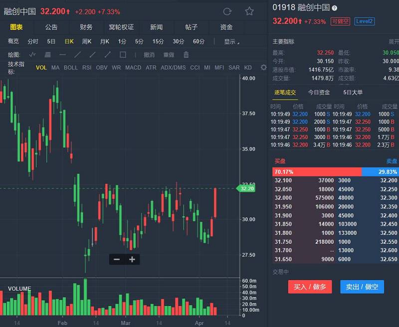
Task: Select the 概览 chart view
Action: (x=13, y=41)
